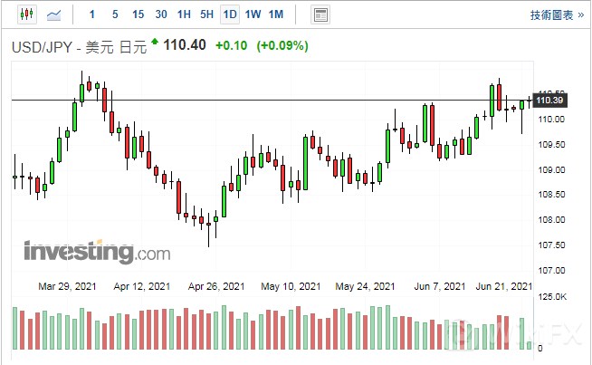Switch to the 15 minute timeframe
The height and width of the screenshot is (365, 592).
pyautogui.click(x=138, y=14)
